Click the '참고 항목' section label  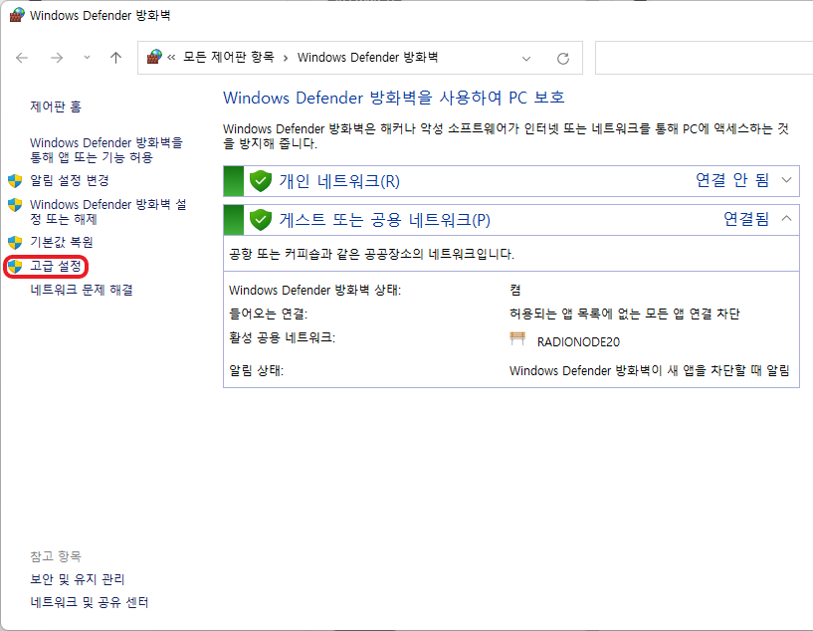point(56,556)
